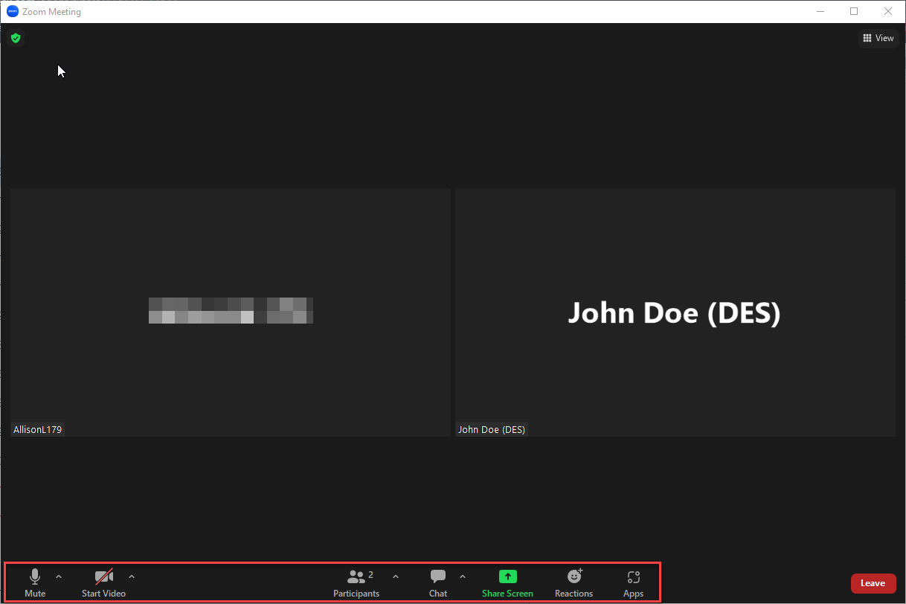Click the green Share Screen button
906x604 pixels.
coord(507,583)
